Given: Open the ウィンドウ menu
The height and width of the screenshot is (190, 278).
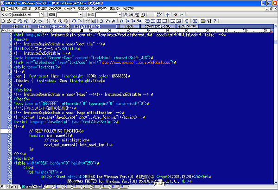Looking at the screenshot, I should (99, 8).
